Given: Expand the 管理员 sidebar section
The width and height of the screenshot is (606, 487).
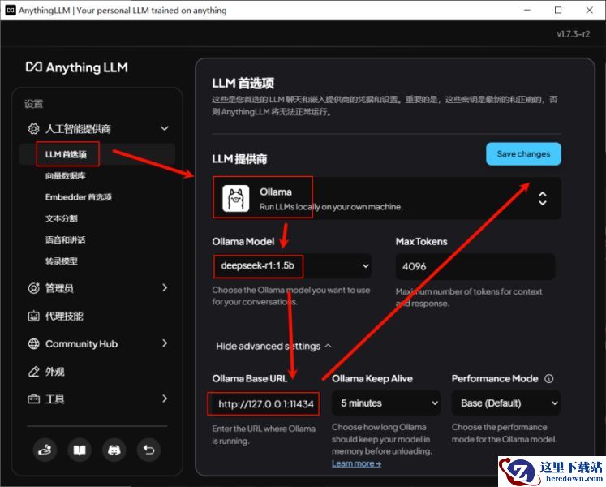Looking at the screenshot, I should click(x=164, y=288).
